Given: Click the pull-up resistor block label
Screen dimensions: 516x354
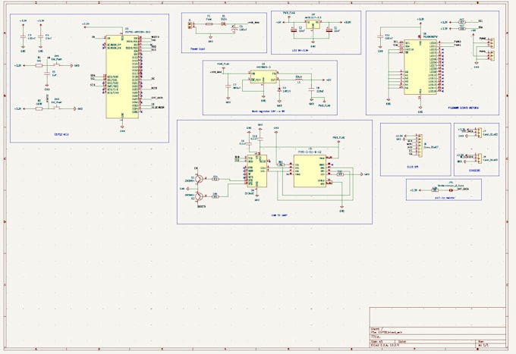Looking at the screenshot, I should click(x=445, y=198).
